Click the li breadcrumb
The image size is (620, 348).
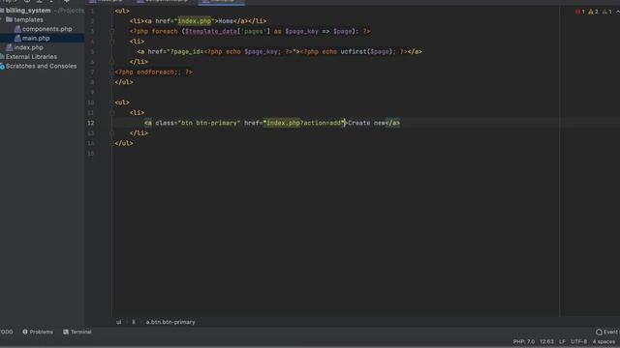134,322
